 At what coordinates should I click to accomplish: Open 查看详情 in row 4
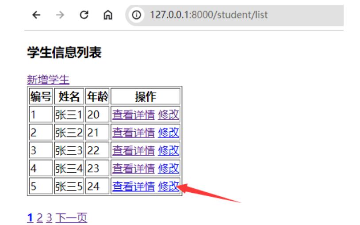[133, 168]
